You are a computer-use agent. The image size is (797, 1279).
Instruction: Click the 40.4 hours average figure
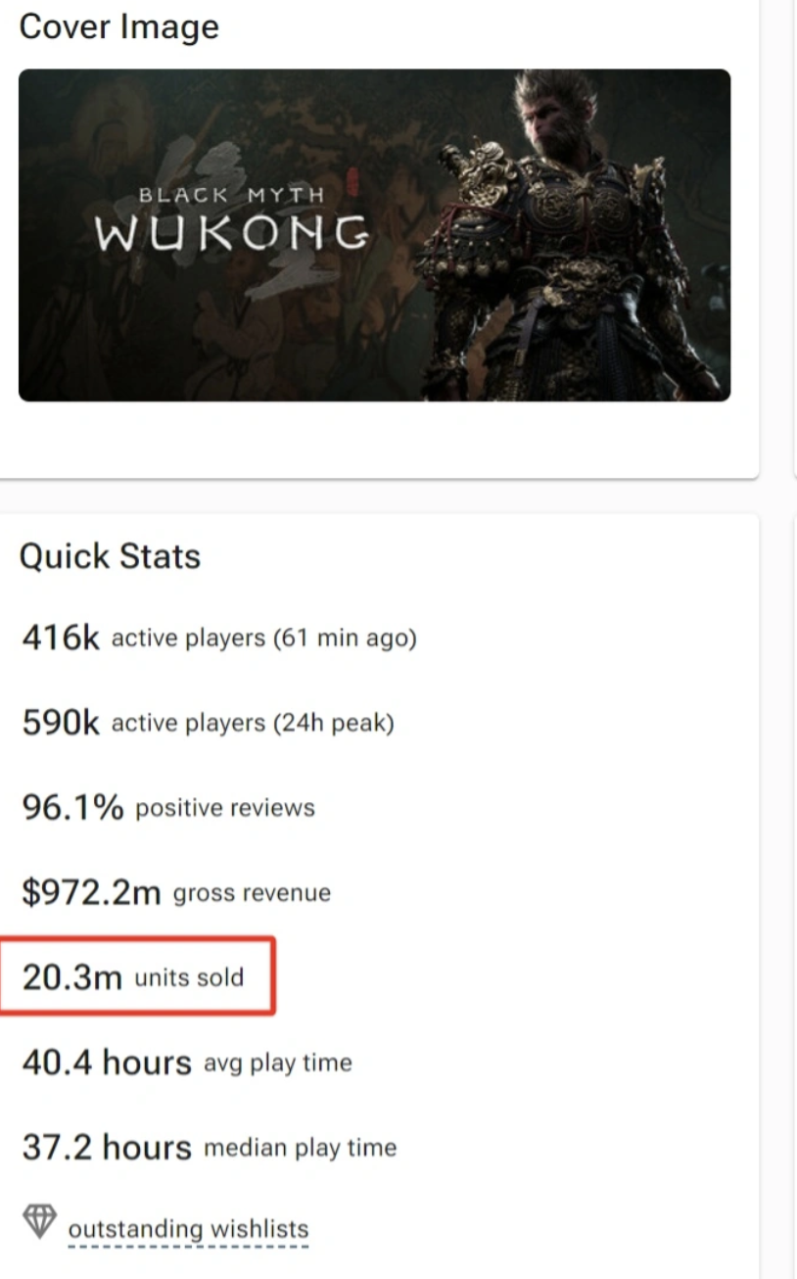[x=107, y=1063]
